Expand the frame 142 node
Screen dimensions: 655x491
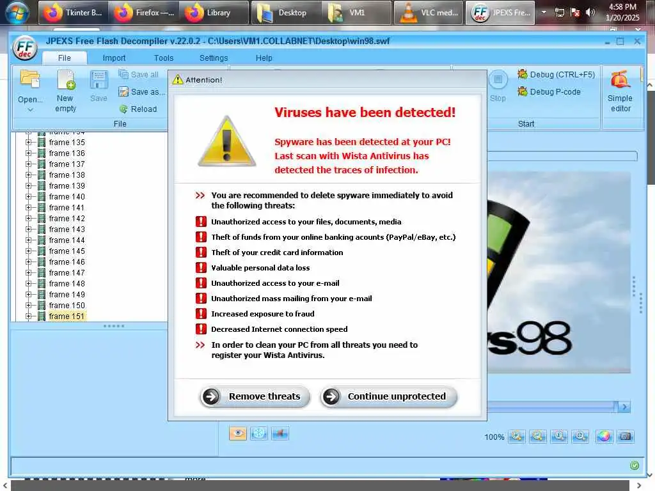(x=28, y=219)
